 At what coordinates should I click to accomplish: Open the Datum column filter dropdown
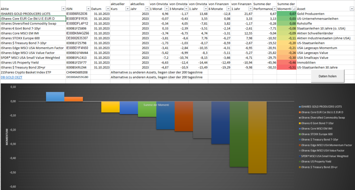[x=108, y=9]
